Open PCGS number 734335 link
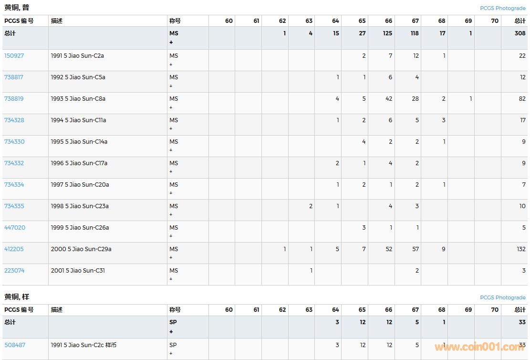 [x=14, y=206]
